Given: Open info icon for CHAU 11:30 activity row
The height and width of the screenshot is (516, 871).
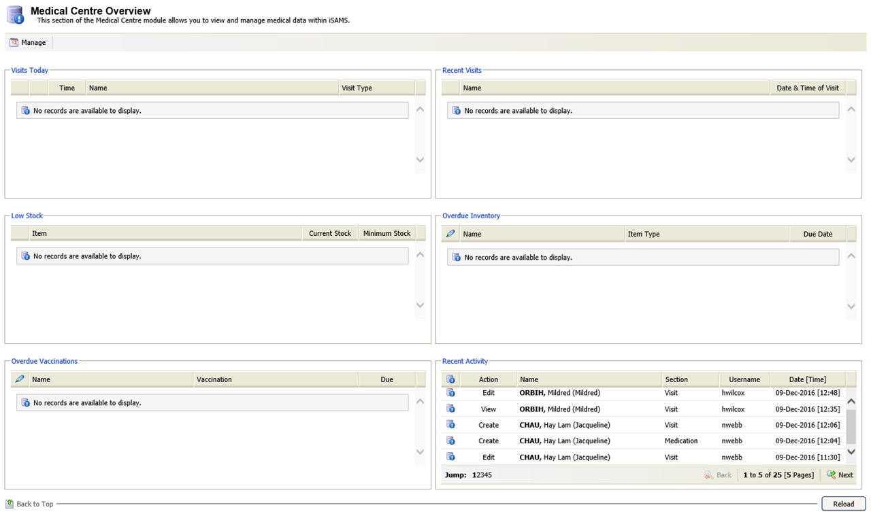Looking at the screenshot, I should point(450,457).
